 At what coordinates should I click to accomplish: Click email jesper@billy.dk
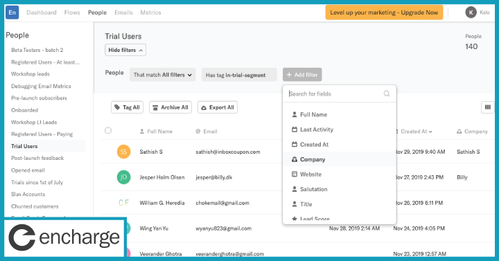point(214,177)
